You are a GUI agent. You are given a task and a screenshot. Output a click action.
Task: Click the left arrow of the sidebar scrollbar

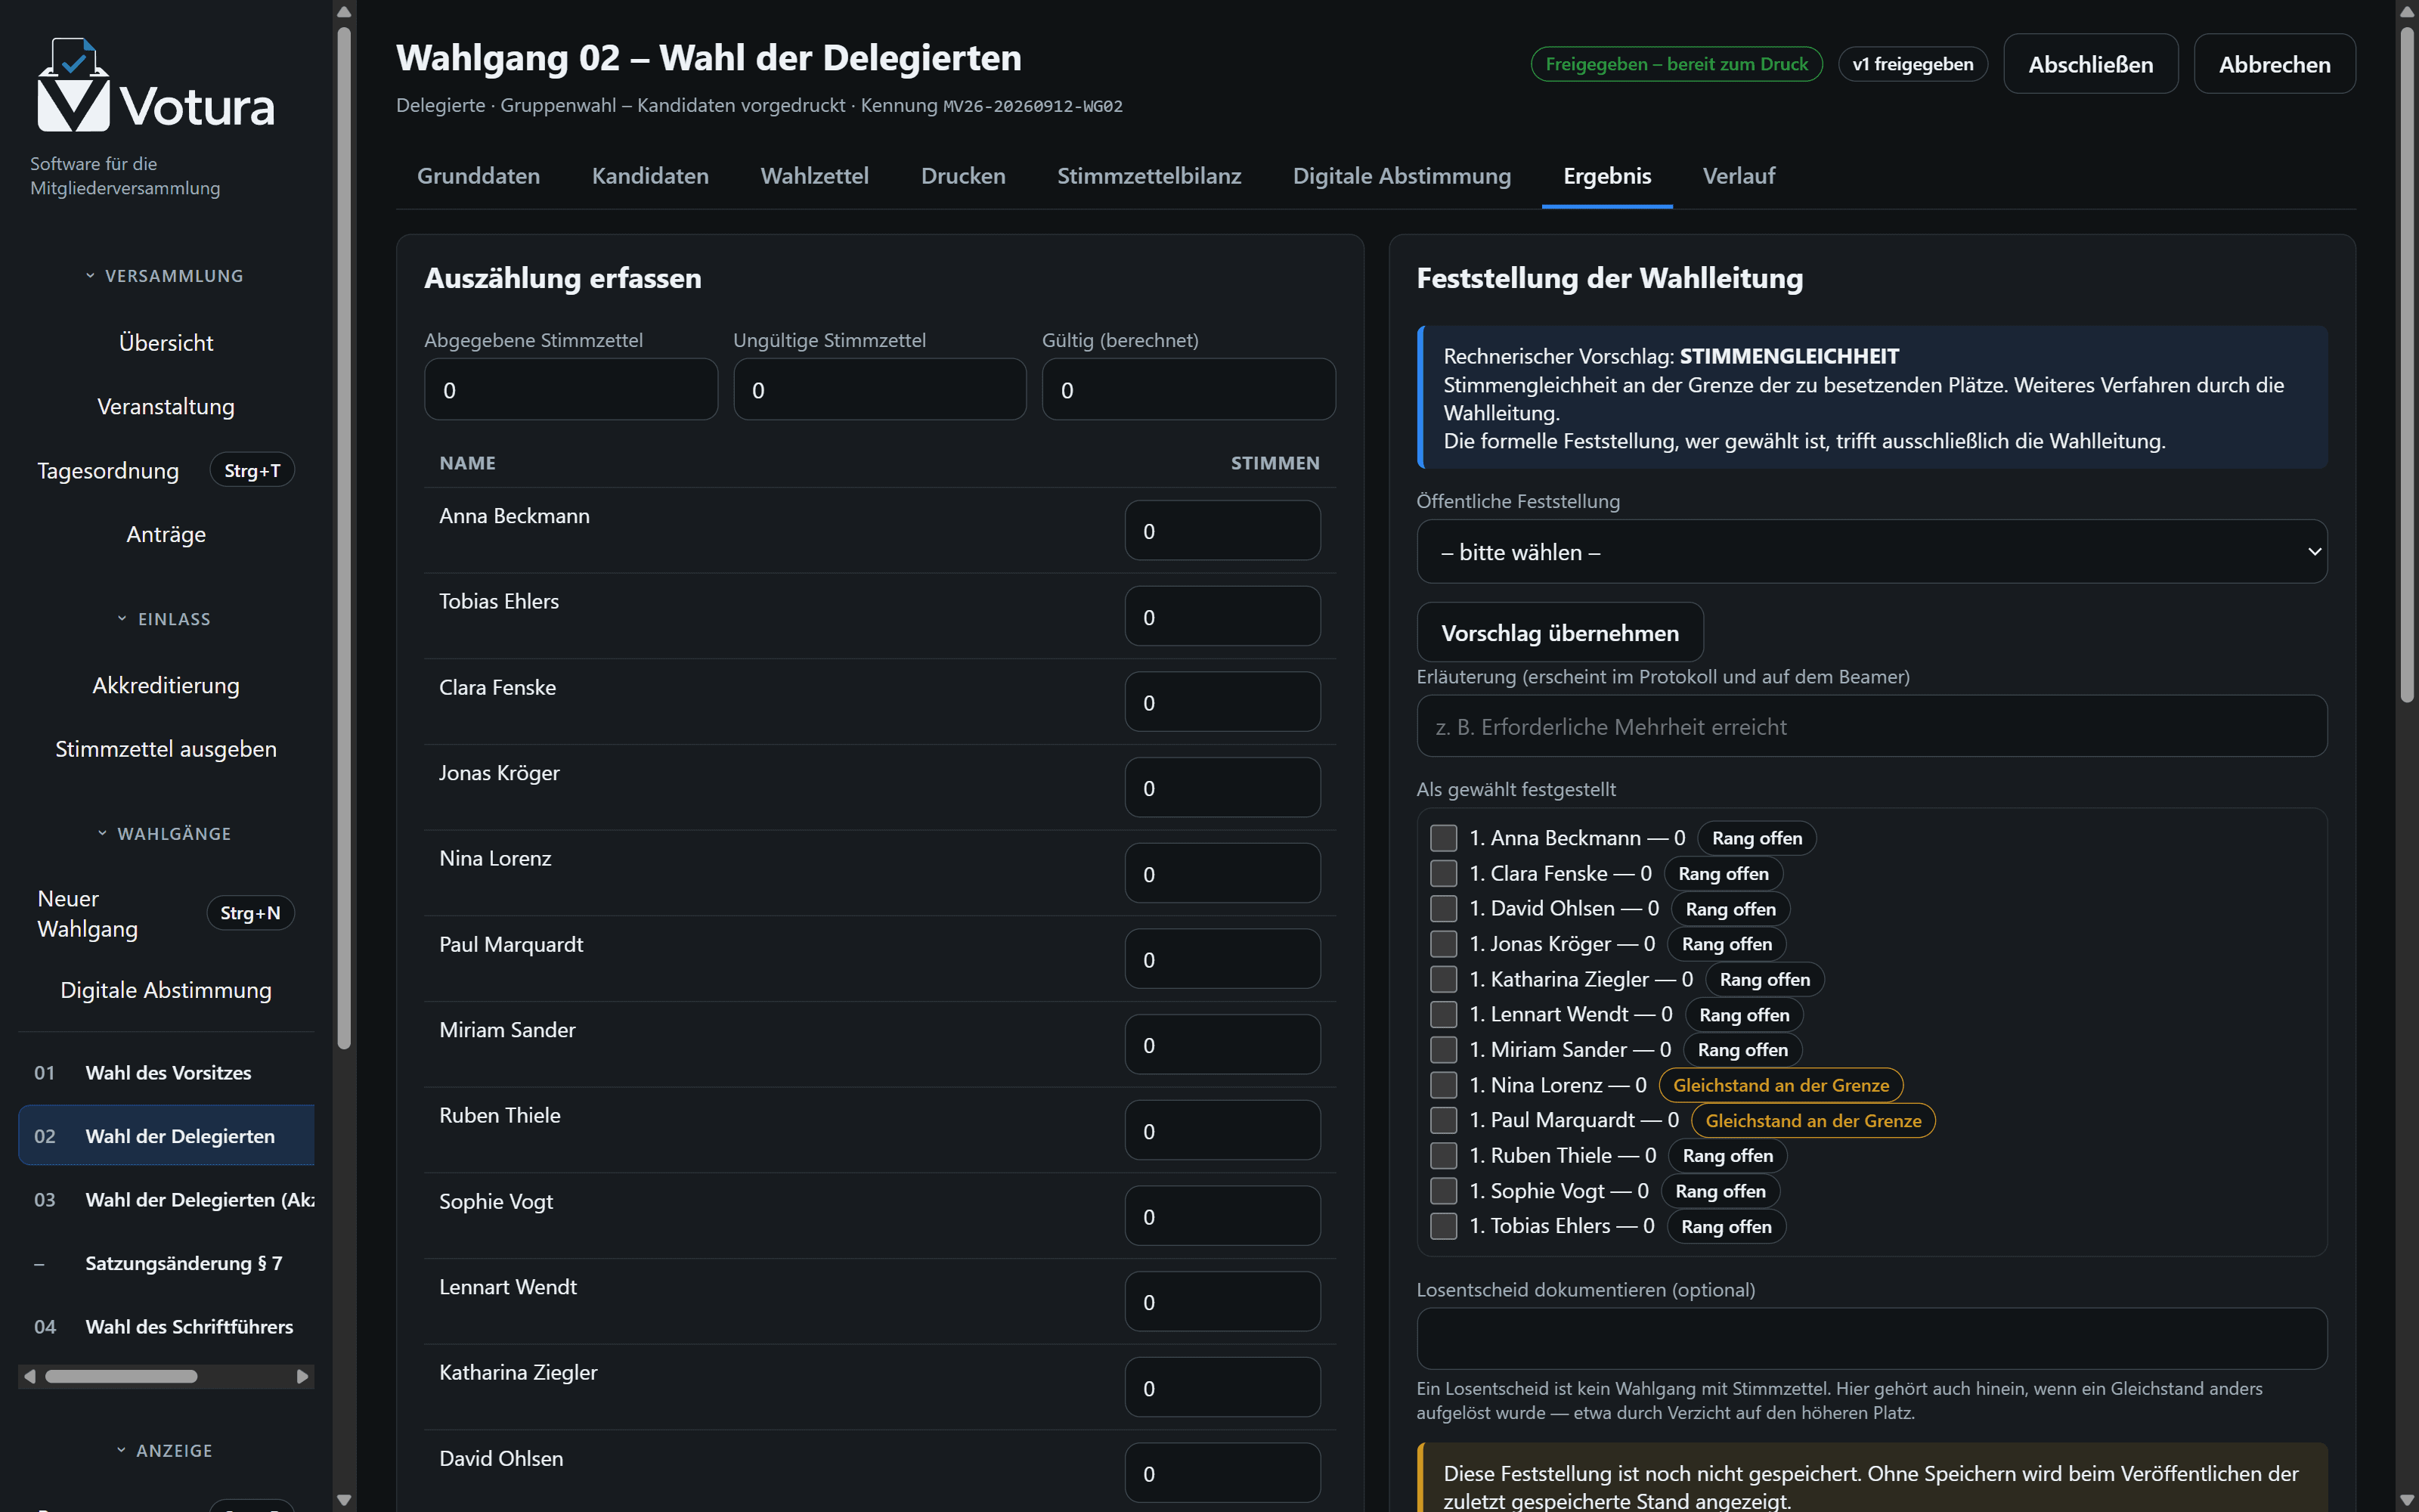[x=30, y=1376]
